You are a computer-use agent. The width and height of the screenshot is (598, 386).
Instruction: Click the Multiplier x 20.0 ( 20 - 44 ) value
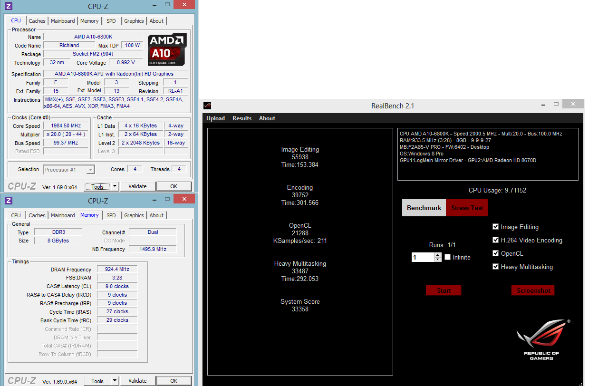(66, 135)
